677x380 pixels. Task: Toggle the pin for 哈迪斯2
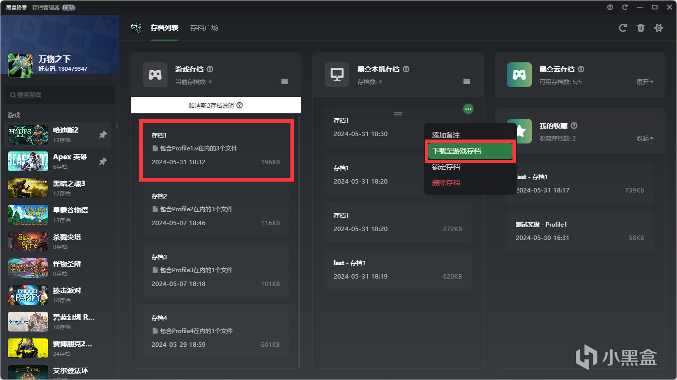(x=103, y=135)
